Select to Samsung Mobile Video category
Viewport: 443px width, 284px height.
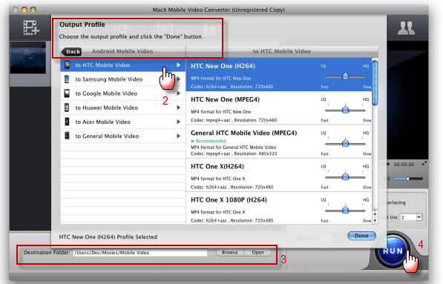[x=123, y=79]
